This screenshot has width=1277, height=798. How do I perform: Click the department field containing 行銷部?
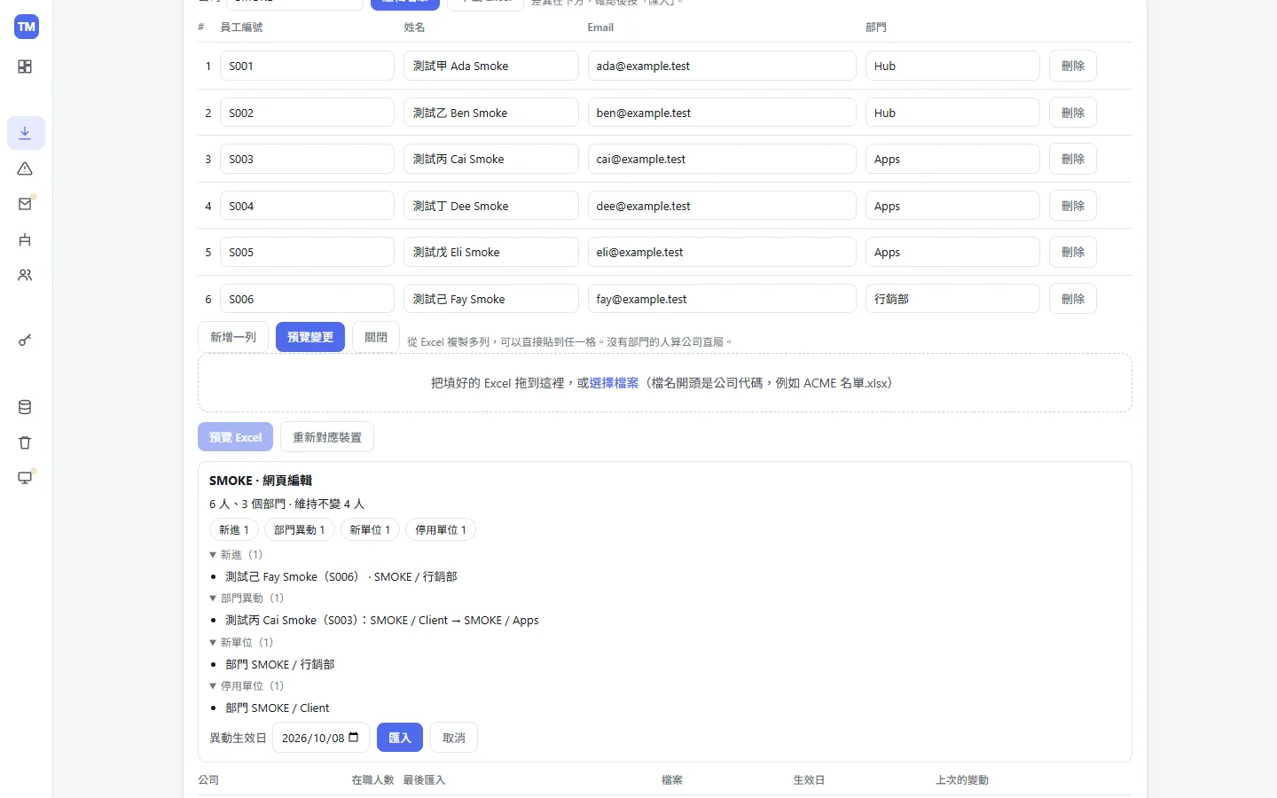952,299
